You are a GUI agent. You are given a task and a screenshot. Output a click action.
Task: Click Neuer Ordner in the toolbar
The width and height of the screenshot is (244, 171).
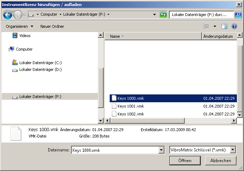[x=52, y=26]
